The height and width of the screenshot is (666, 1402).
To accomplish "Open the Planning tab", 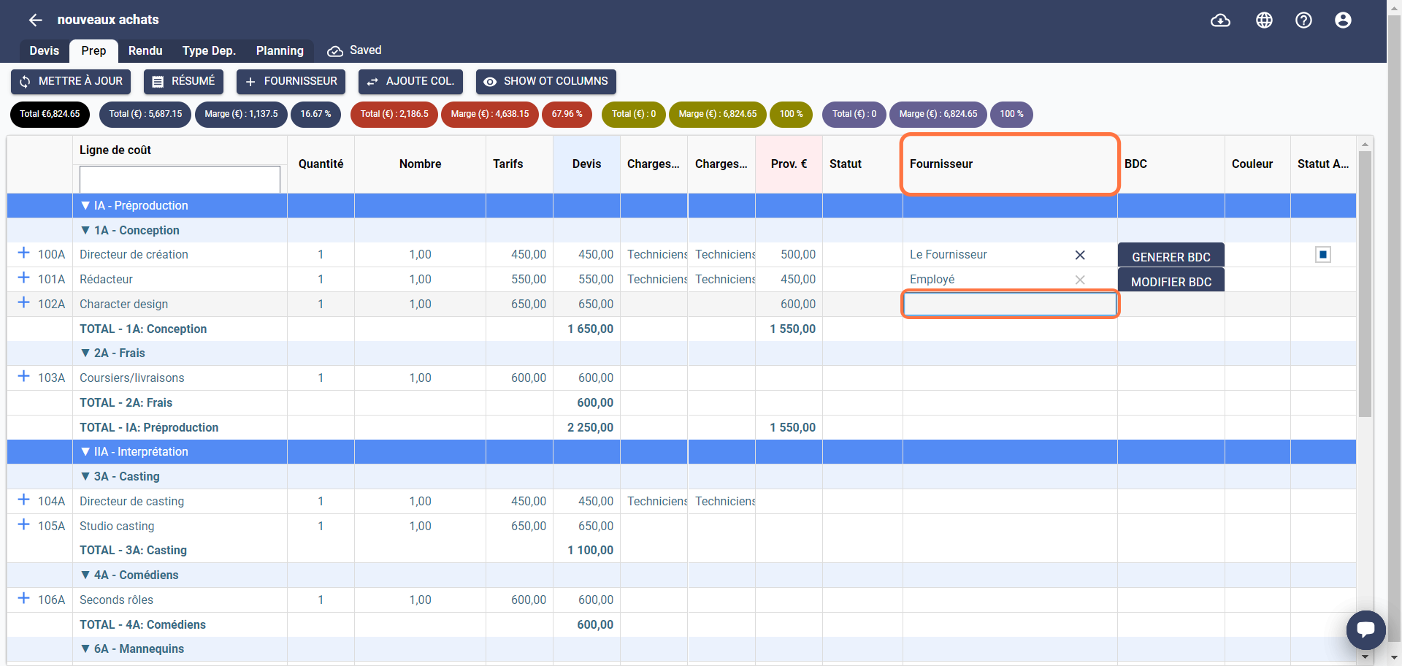I will coord(280,51).
